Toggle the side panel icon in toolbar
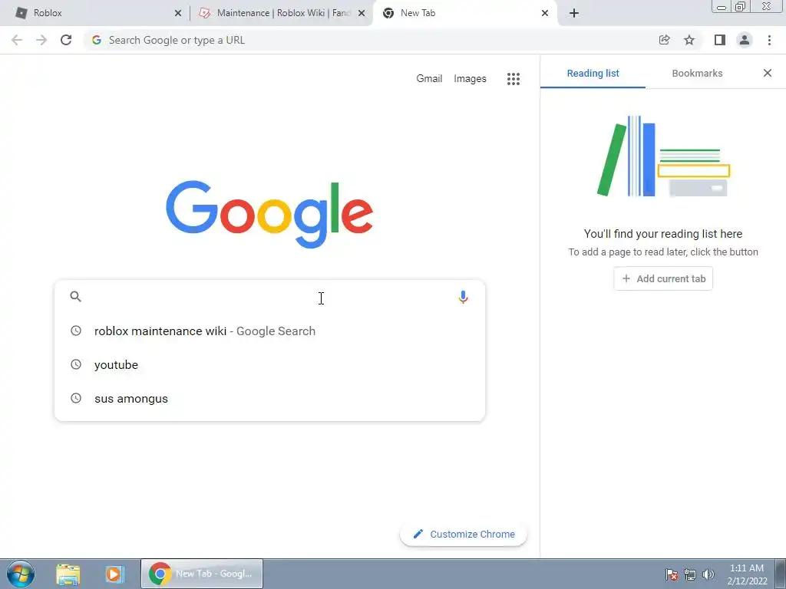The width and height of the screenshot is (786, 589). coord(720,40)
